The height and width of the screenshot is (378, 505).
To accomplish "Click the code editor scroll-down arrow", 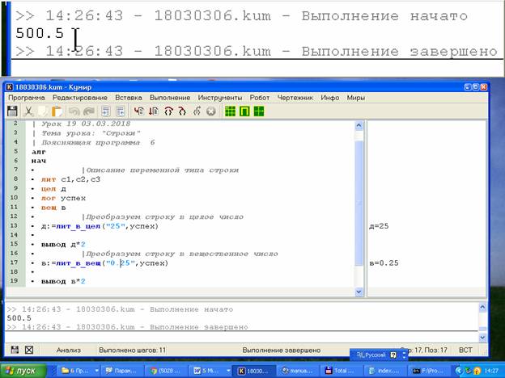I will [359, 292].
